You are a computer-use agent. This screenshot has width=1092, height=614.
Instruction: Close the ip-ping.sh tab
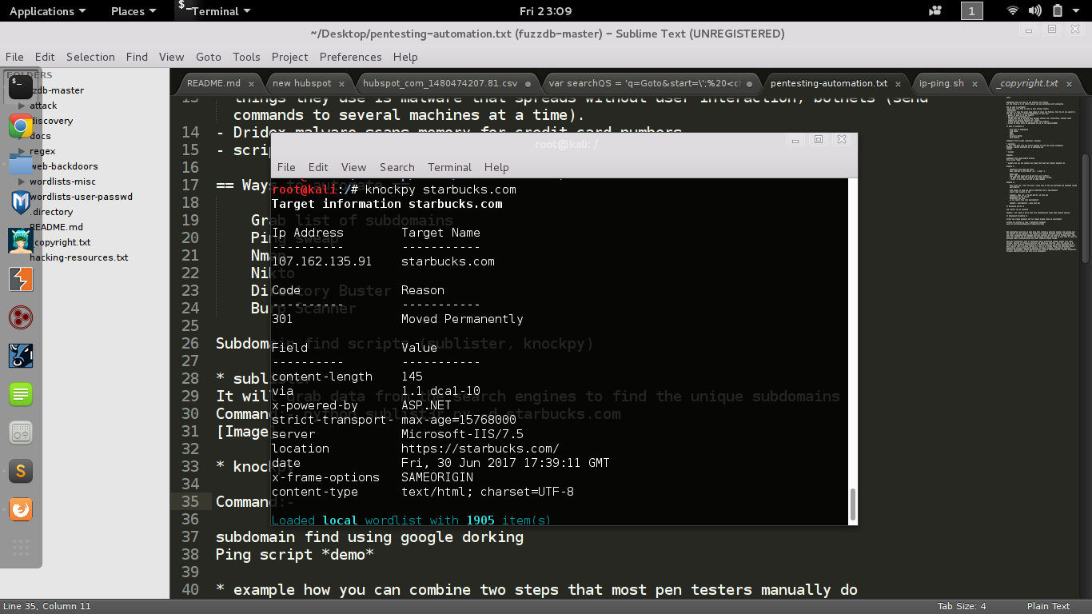976,83
